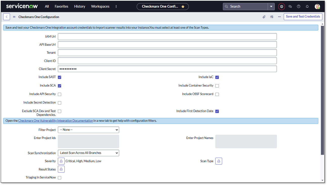Click the search magnifier icon
Image resolution: width=327 pixels, height=185 pixels.
coord(226,7)
